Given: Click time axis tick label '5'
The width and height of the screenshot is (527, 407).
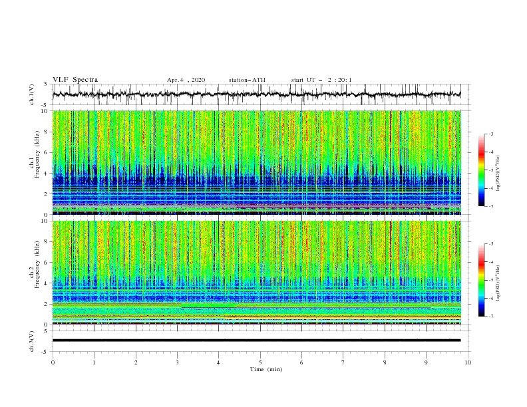Looking at the screenshot, I should 260,362.
